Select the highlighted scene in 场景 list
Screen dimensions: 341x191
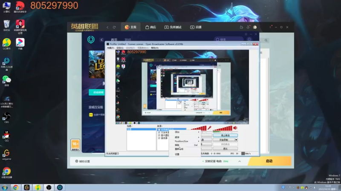(x=141, y=129)
